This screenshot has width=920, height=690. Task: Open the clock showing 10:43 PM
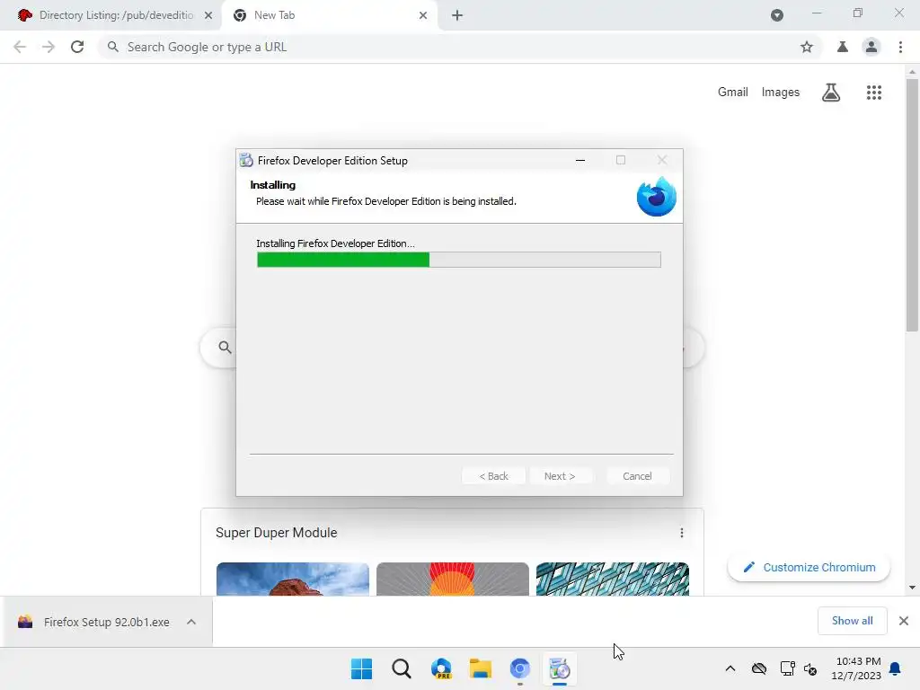tap(856, 668)
